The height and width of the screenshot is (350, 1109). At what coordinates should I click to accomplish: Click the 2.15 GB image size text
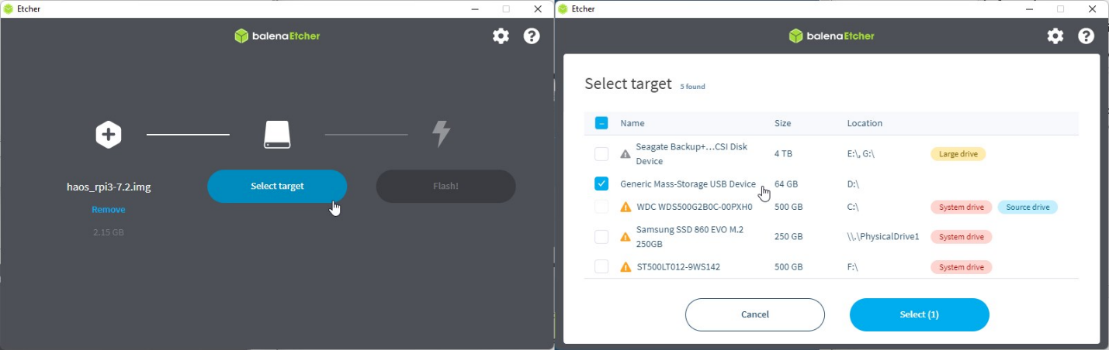click(109, 232)
